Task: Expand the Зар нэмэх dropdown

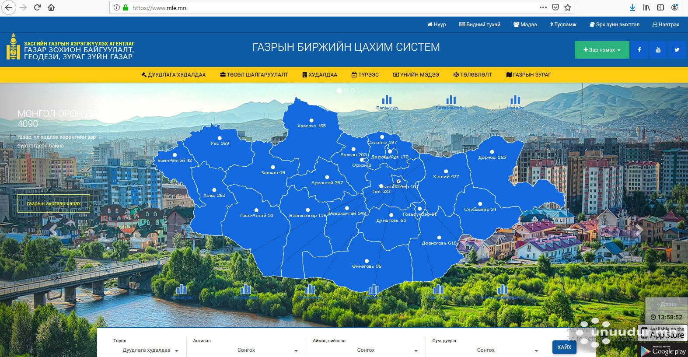Action: 602,50
